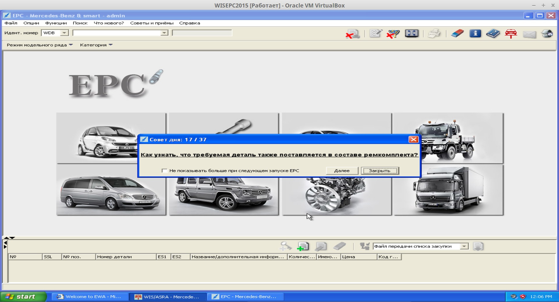Open the Опции menu
This screenshot has height=302, width=559.
point(31,23)
